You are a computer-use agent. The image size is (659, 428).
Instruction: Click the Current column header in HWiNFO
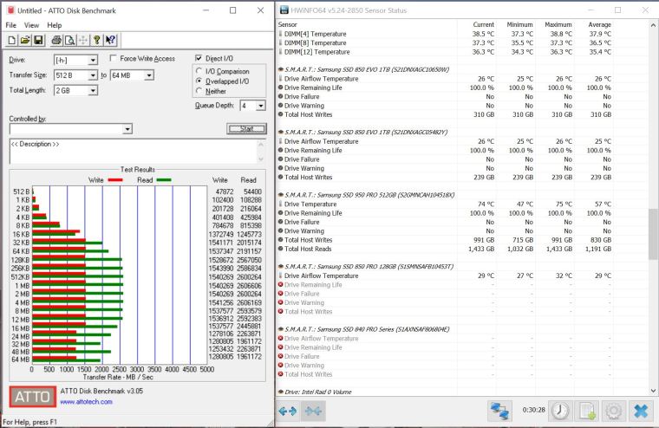[x=483, y=25]
